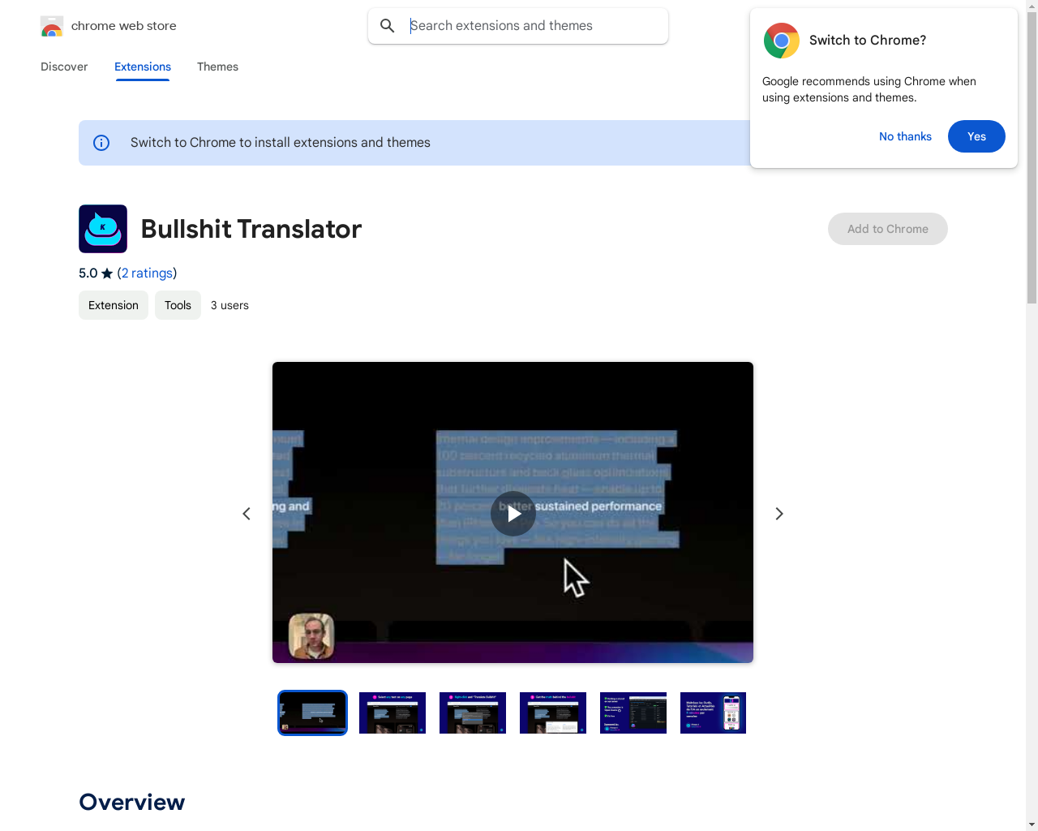1038x831 pixels.
Task: Click the info icon in the banner
Action: coord(101,143)
